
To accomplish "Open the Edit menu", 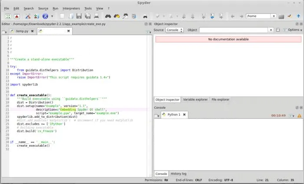I will (x=16, y=9).
